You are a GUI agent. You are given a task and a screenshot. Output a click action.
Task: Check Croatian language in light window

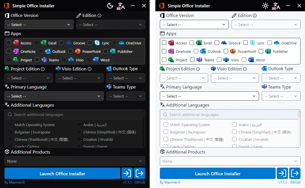coord(234,139)
